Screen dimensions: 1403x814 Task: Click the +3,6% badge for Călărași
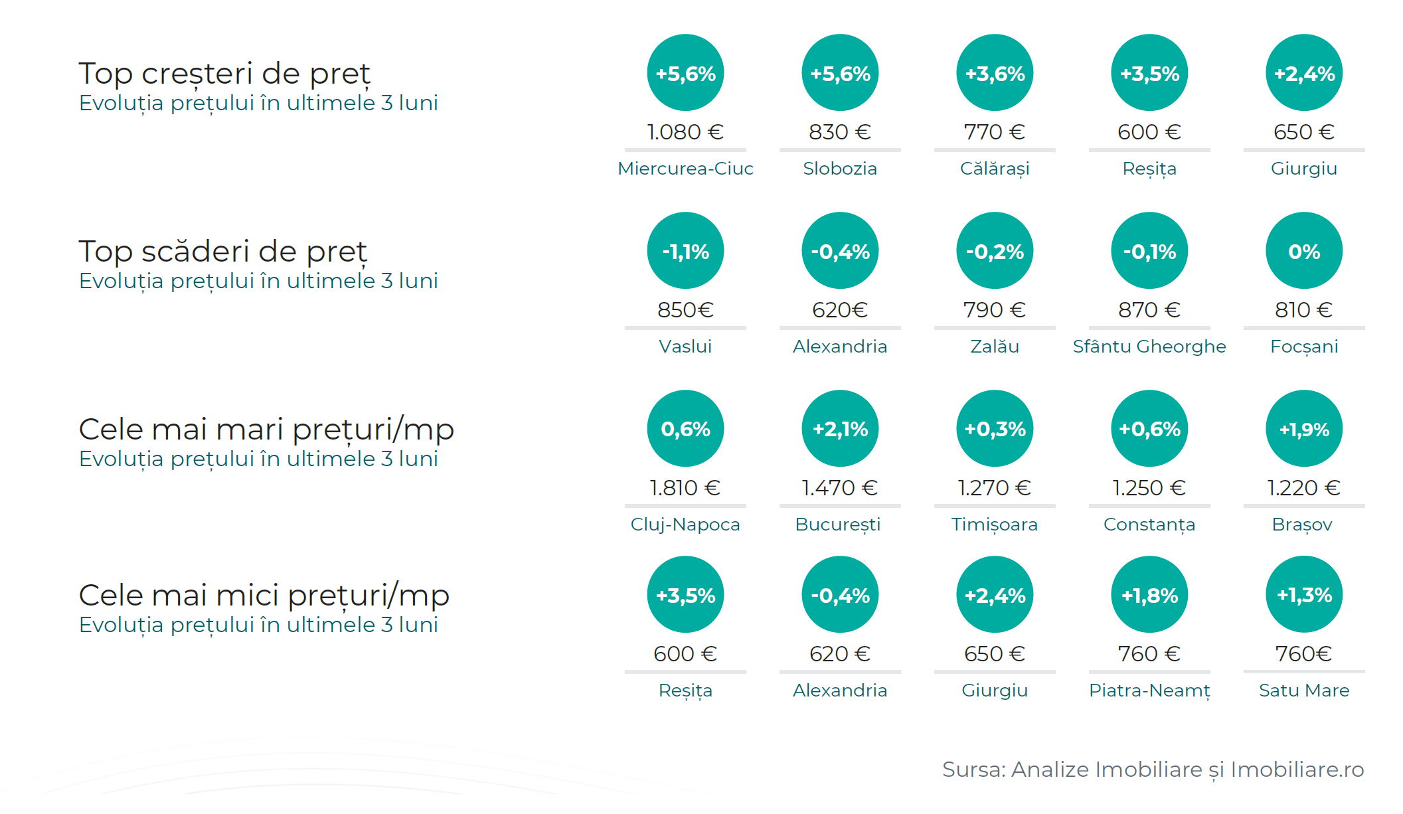[995, 73]
